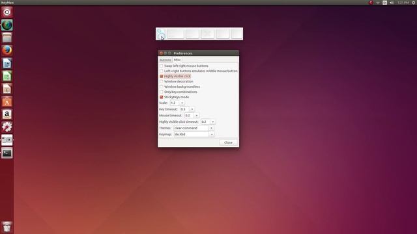Open the Terminal launcher
Image resolution: width=417 pixels, height=234 pixels.
point(7,153)
